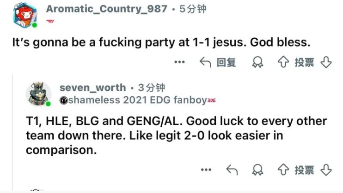Open Aromatic_Country_987 profile link
The width and height of the screenshot is (343, 193).
point(106,9)
